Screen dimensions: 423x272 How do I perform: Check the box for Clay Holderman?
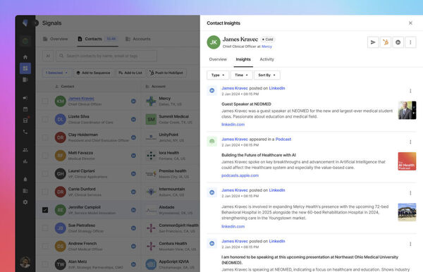click(x=45, y=137)
